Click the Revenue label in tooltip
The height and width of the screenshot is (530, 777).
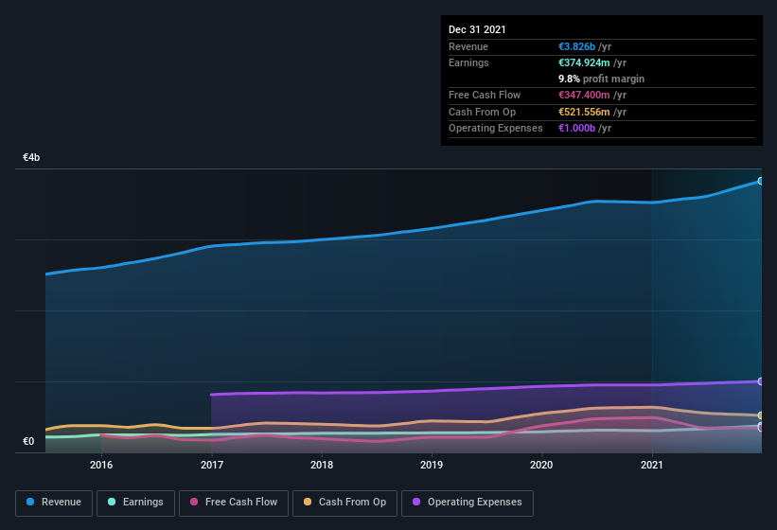pyautogui.click(x=468, y=46)
